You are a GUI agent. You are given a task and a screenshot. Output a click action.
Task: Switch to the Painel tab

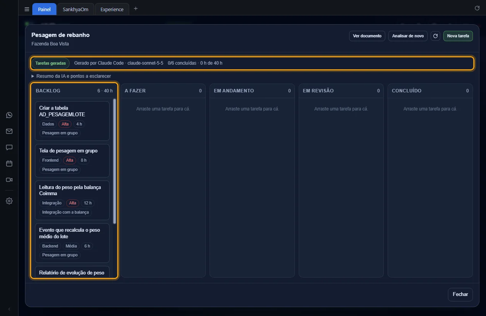tap(44, 9)
